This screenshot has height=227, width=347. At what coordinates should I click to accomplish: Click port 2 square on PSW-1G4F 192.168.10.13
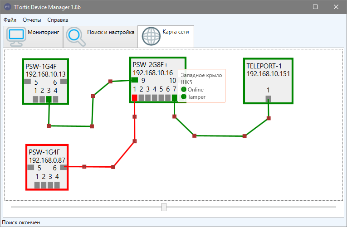click(x=42, y=99)
